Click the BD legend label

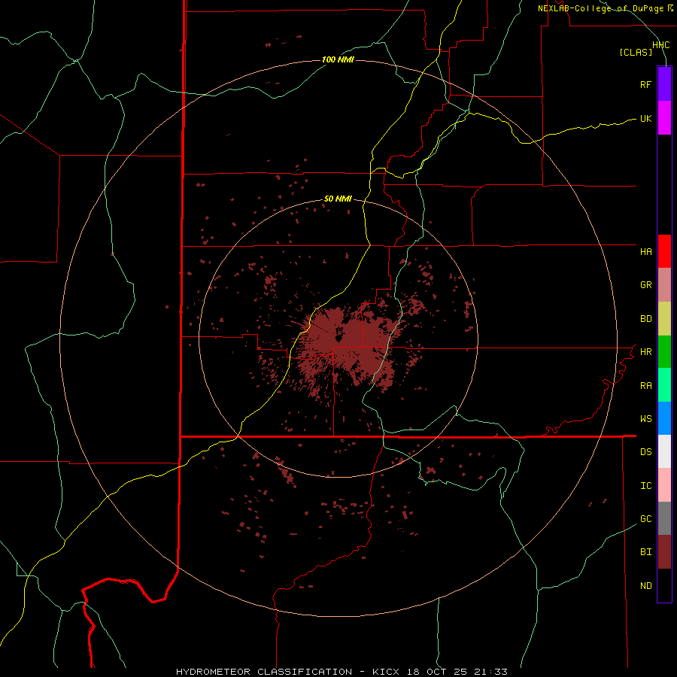pos(645,319)
